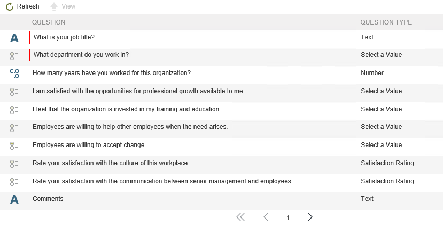This screenshot has height=226, width=443.
Task: Click number-type icon beside years worked question
Action: click(14, 74)
